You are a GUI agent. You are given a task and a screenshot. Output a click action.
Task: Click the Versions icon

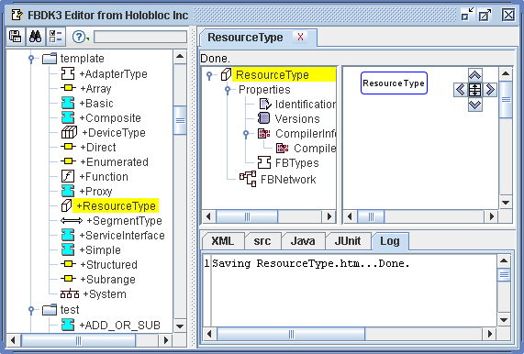[263, 118]
